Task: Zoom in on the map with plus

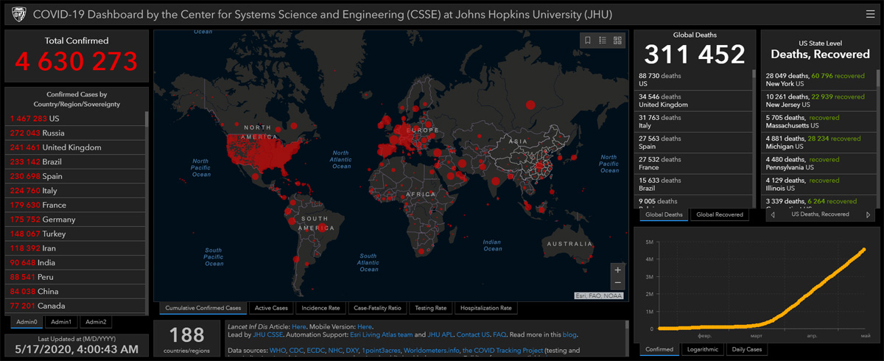Action: tap(617, 270)
